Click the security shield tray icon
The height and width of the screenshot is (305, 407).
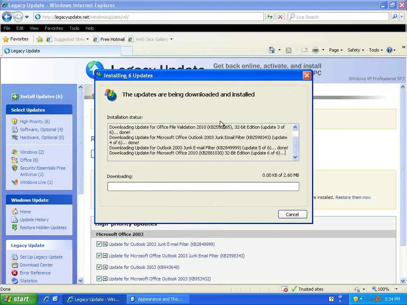pos(356,299)
